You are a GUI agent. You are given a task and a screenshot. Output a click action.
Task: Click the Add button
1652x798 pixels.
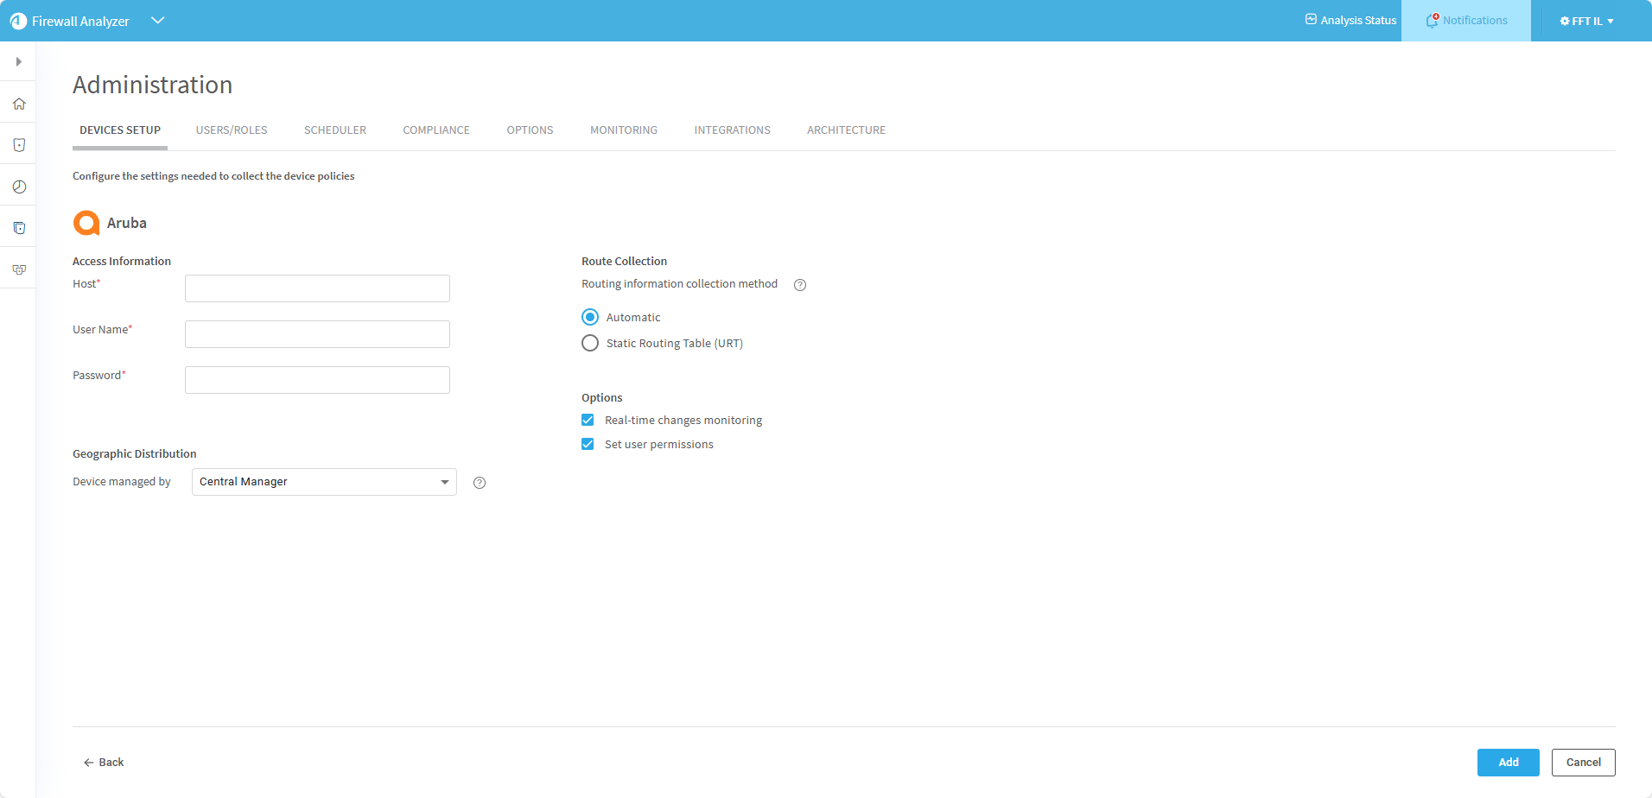point(1508,763)
